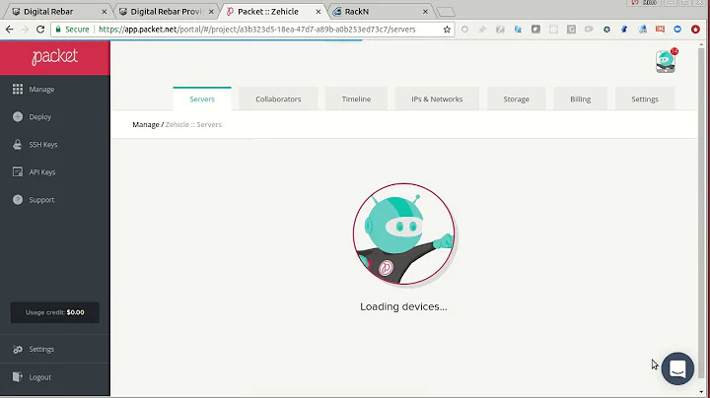Reload the page with refresh icon
710x398 pixels.
40,30
